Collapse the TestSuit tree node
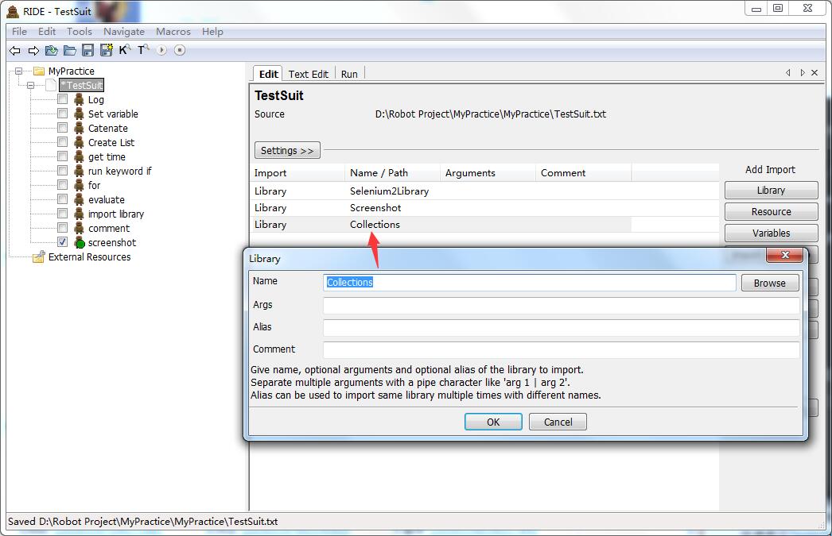 point(32,85)
